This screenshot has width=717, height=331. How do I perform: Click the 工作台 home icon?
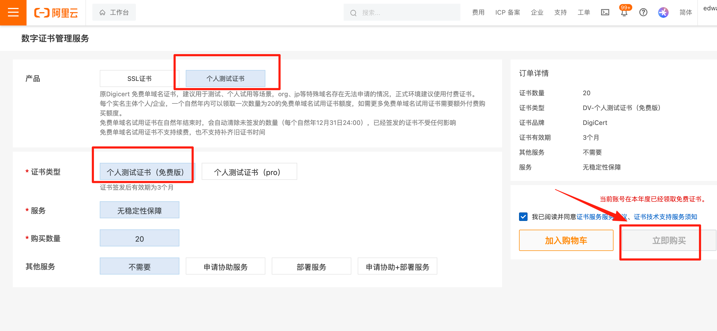(102, 12)
